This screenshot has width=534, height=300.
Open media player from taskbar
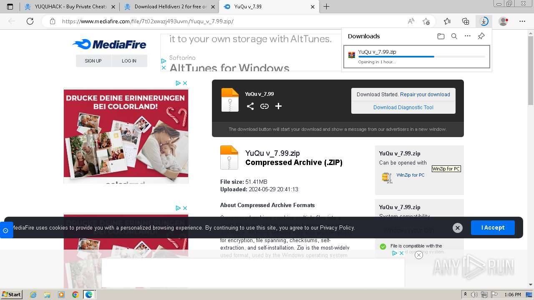coord(61,295)
